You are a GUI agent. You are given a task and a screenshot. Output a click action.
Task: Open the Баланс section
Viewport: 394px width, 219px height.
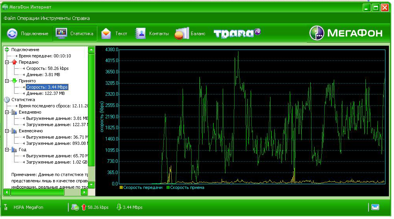click(x=198, y=34)
